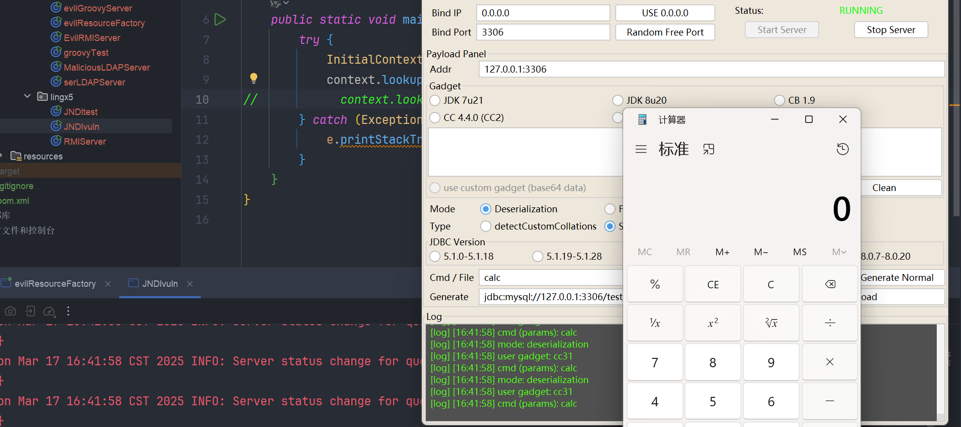The height and width of the screenshot is (427, 961).
Task: Select pom.xml file in project tree
Action: [x=15, y=201]
